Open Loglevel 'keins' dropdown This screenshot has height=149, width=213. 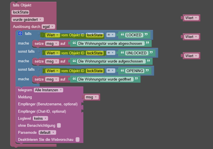(x=40, y=118)
